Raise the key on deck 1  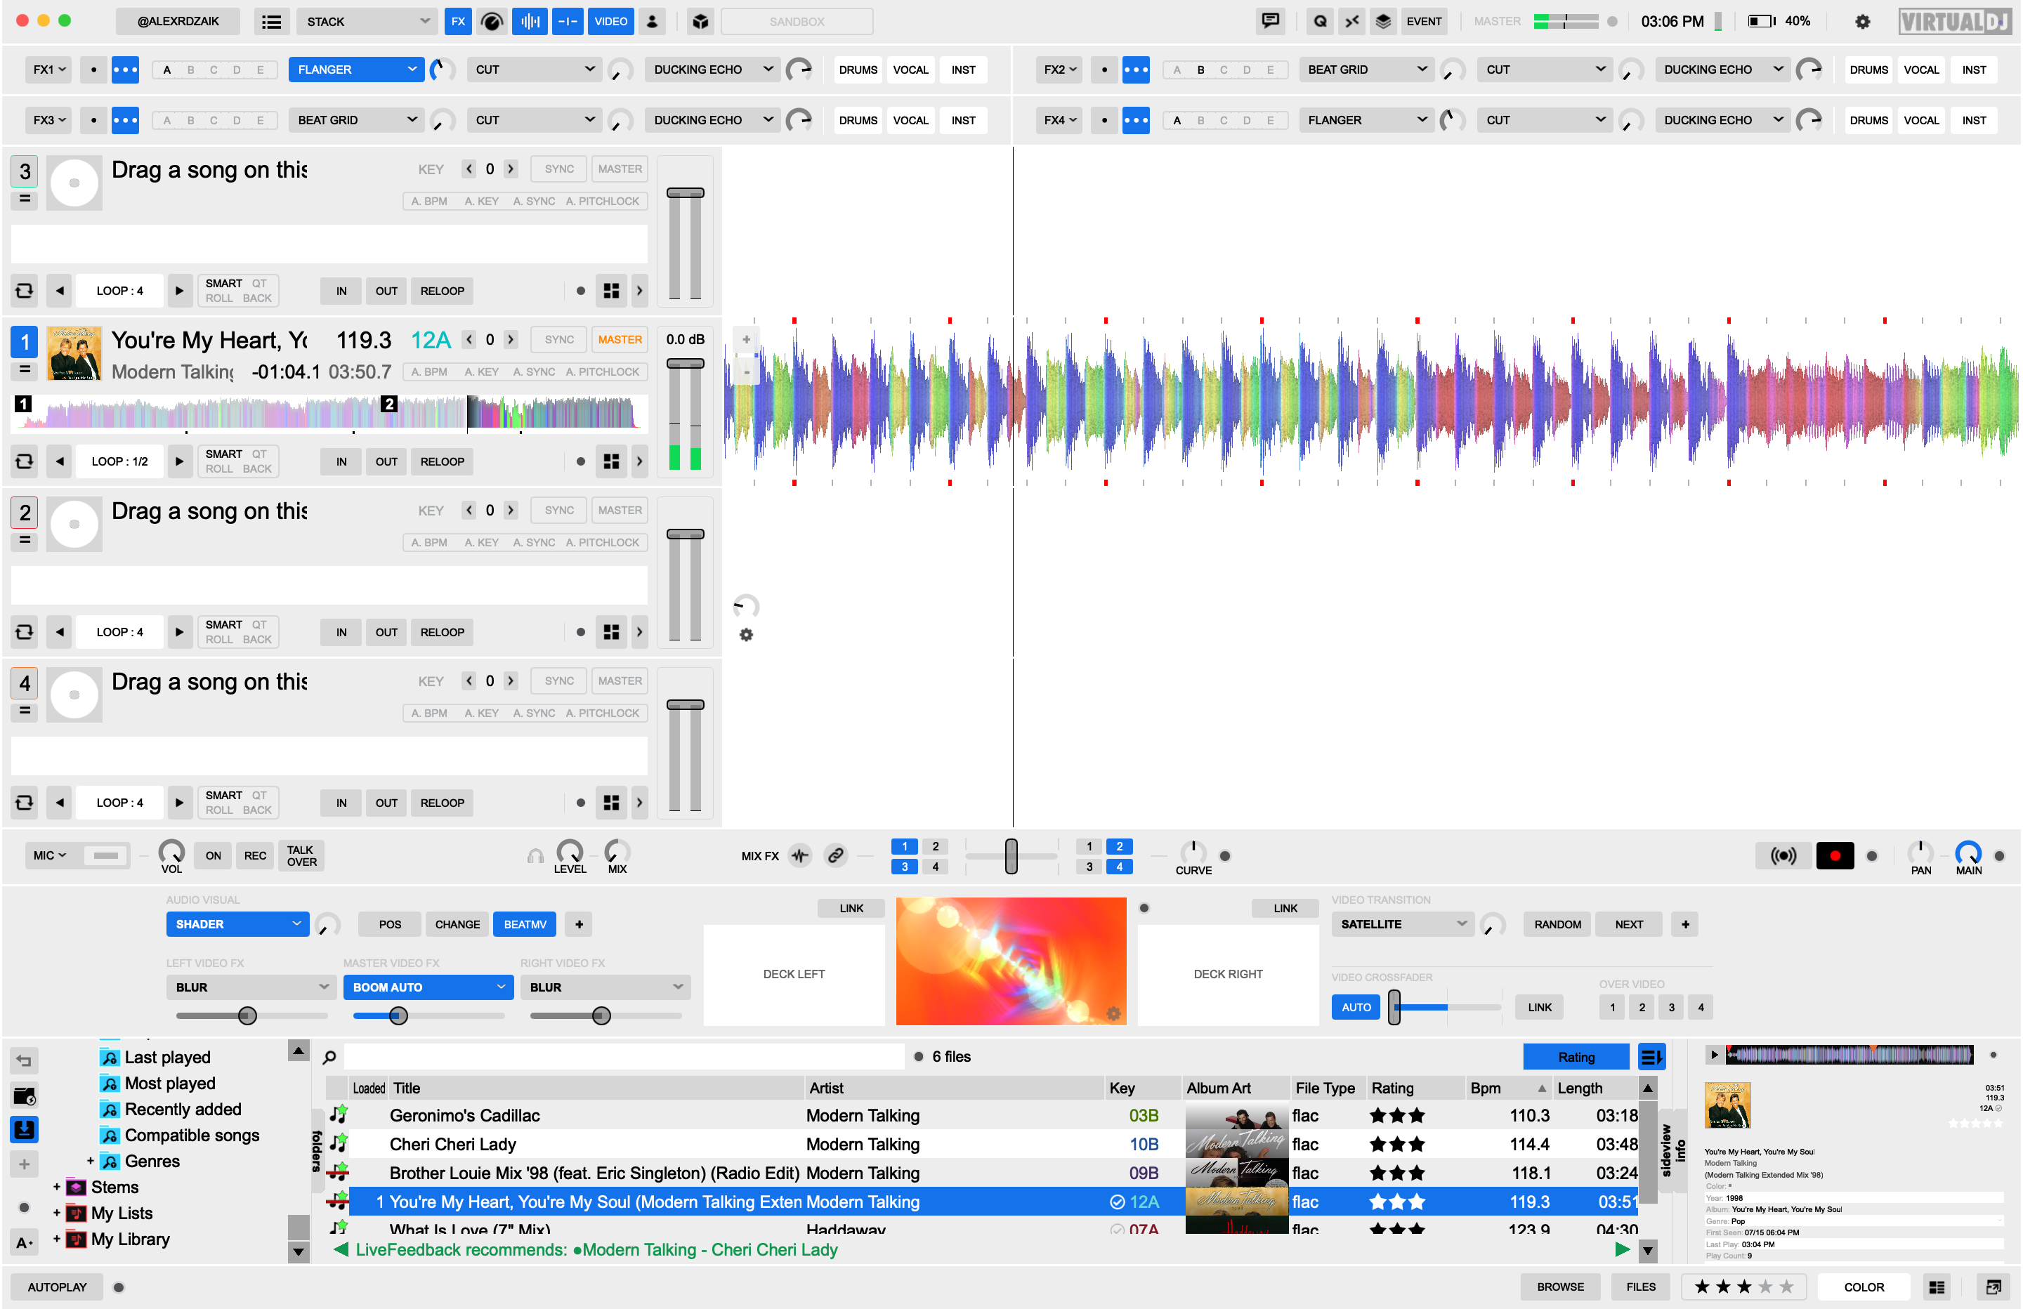(510, 339)
